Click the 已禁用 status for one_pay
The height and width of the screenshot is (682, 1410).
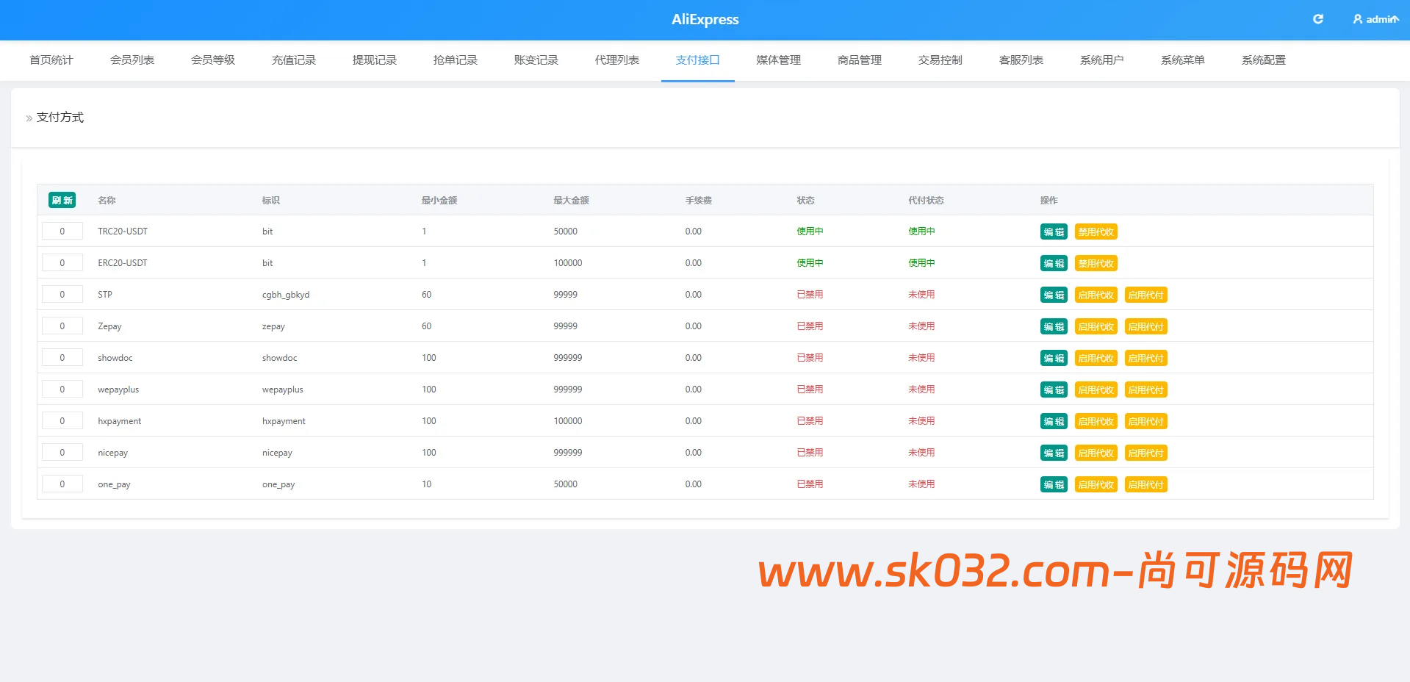(810, 484)
